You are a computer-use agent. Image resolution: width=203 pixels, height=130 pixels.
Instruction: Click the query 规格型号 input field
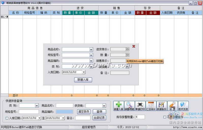(x=29, y=112)
